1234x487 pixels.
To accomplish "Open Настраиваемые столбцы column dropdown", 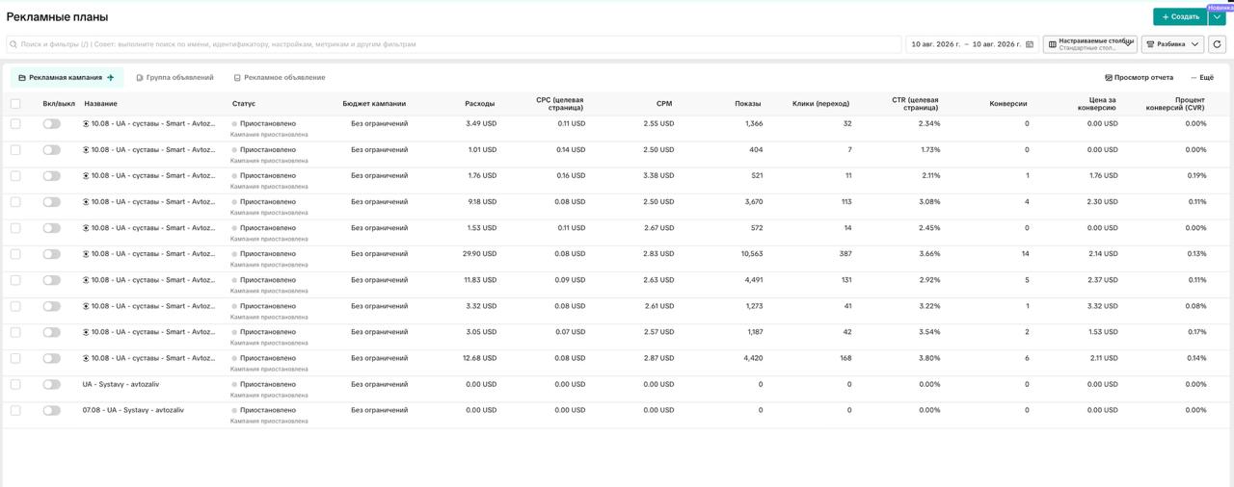I will [x=1089, y=44].
